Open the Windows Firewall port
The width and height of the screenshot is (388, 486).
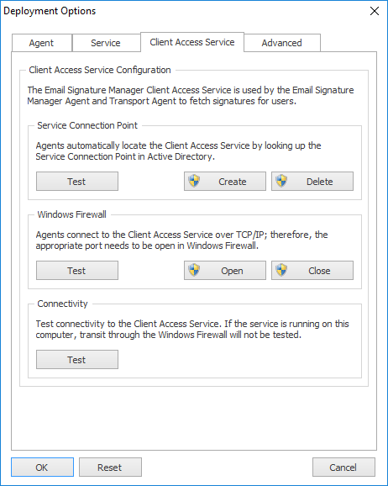coord(225,270)
